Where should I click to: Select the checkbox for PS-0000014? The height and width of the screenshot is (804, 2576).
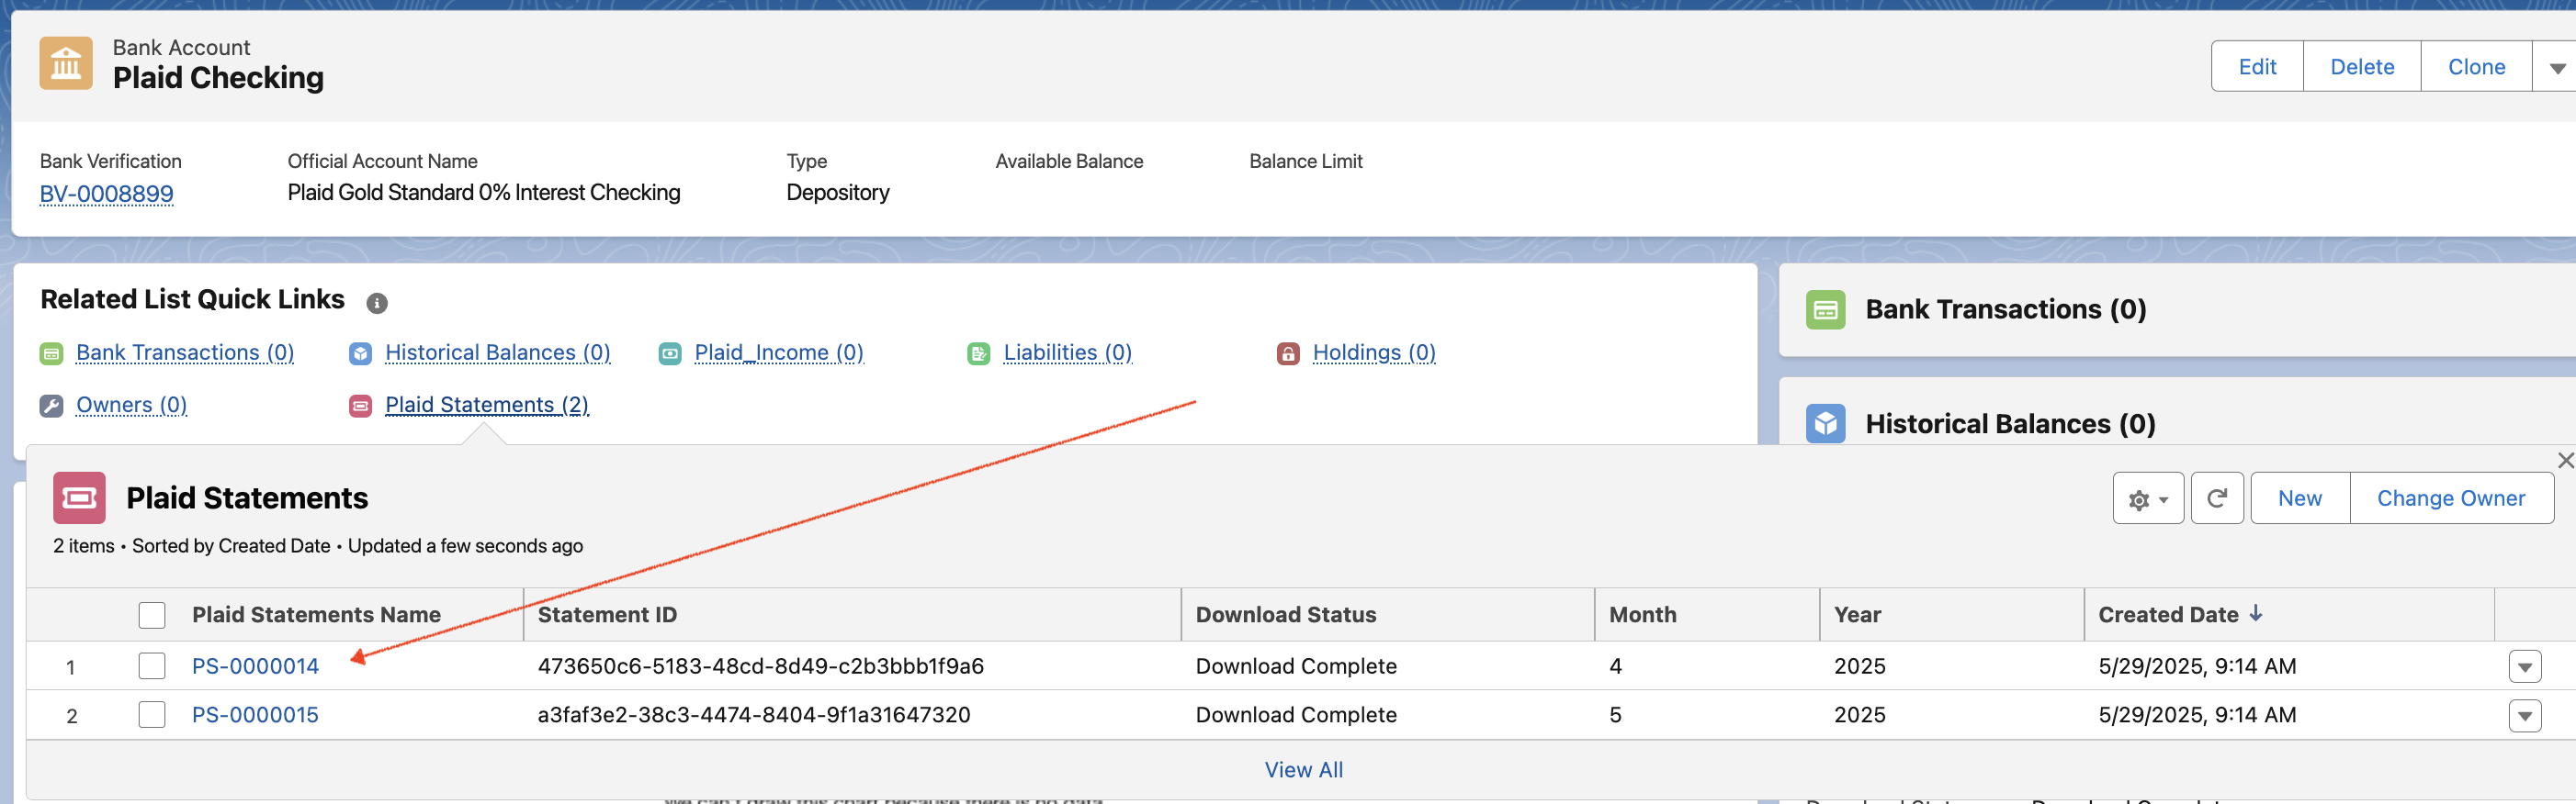click(x=152, y=666)
